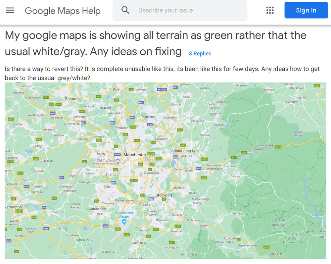
Task: Open the Google apps grid
Action: point(270,10)
